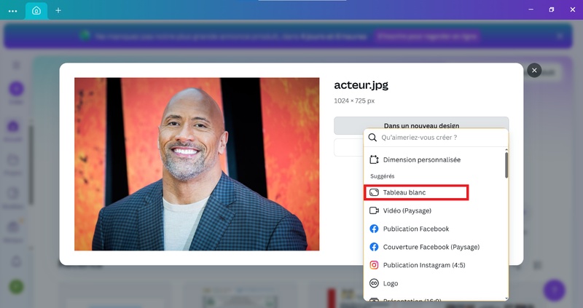Select Publication Instagram (4:5) icon

[374, 265]
